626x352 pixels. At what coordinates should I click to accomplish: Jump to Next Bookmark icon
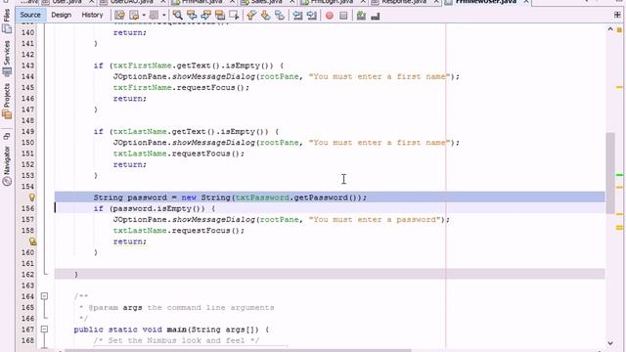[265, 16]
